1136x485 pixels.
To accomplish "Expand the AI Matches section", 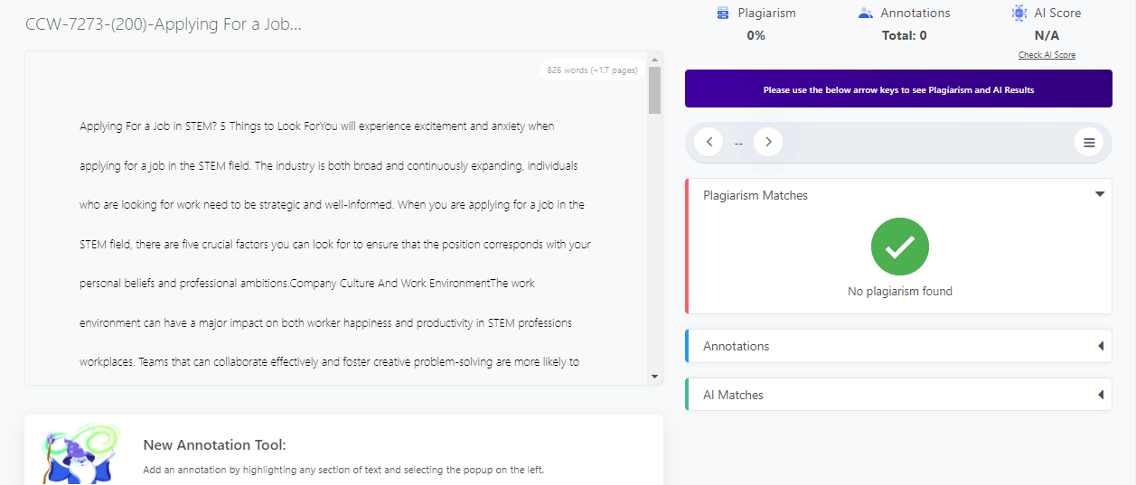I will [x=1101, y=395].
